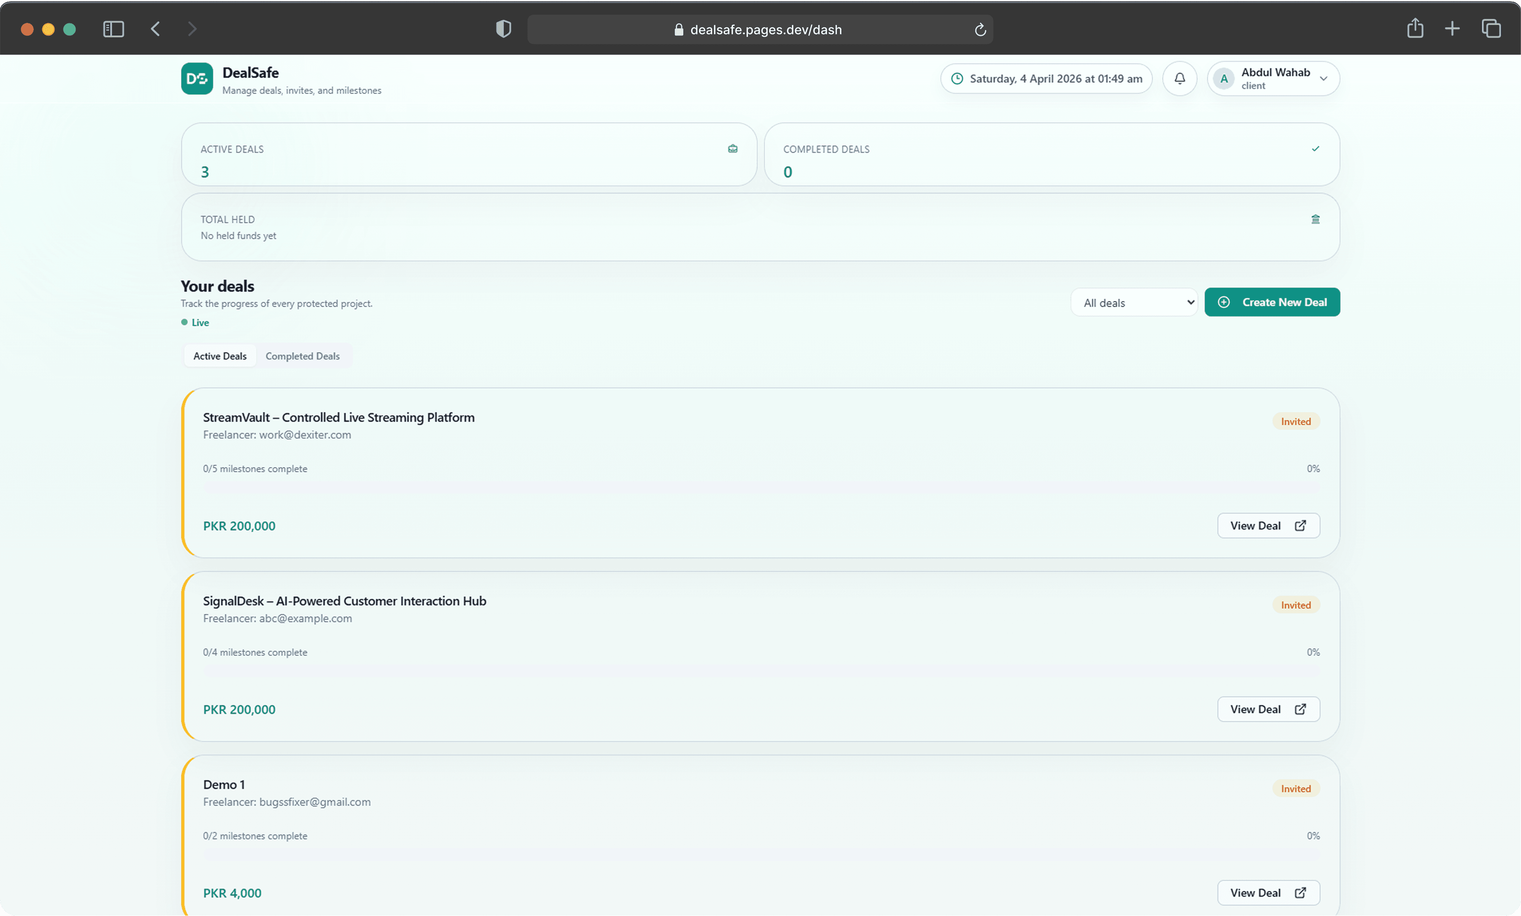Expand the Abdul Wahab account chevron
Viewport: 1521px width, 916px height.
click(x=1323, y=79)
